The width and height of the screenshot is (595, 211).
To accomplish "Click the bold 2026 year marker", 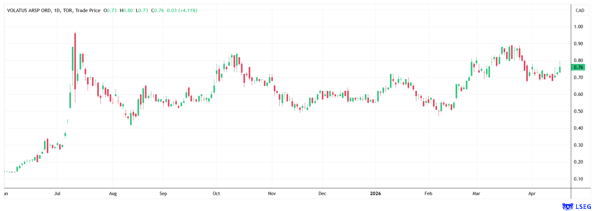I will click(x=375, y=193).
